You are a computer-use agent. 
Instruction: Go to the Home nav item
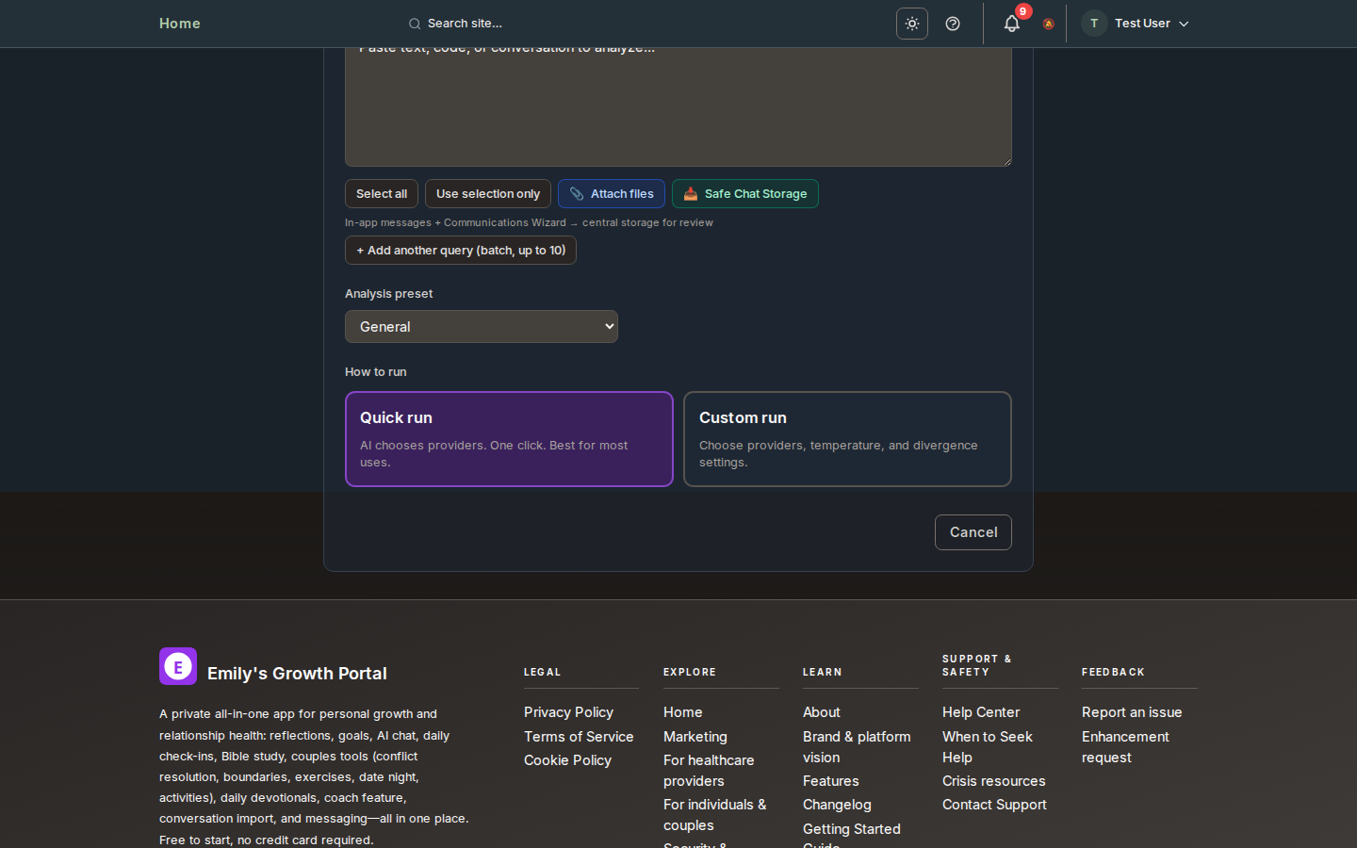click(x=179, y=24)
